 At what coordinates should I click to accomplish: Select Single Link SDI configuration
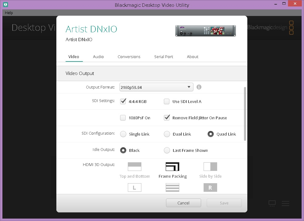click(123, 134)
